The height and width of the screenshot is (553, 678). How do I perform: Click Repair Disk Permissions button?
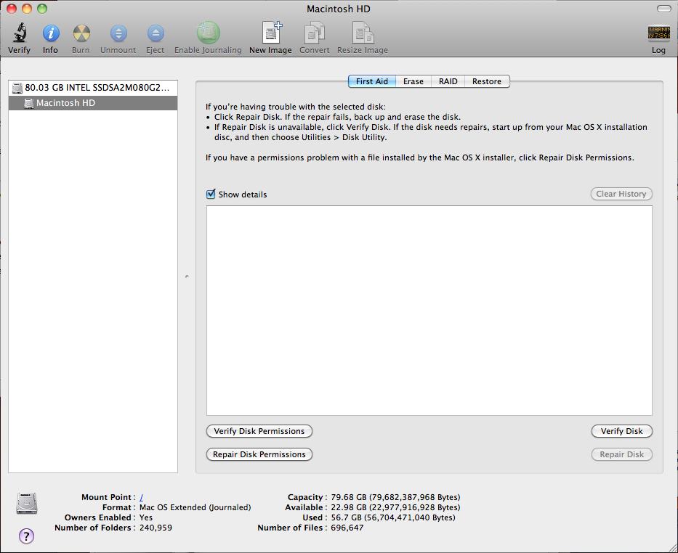click(259, 454)
